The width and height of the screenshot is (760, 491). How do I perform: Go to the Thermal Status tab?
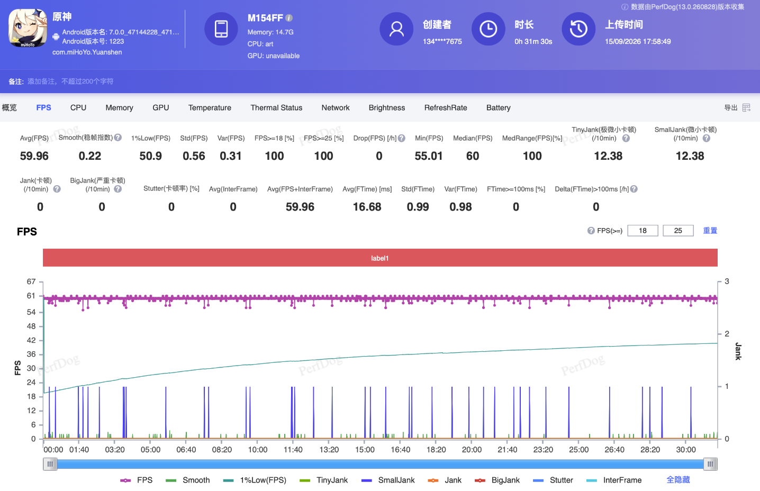(x=276, y=107)
